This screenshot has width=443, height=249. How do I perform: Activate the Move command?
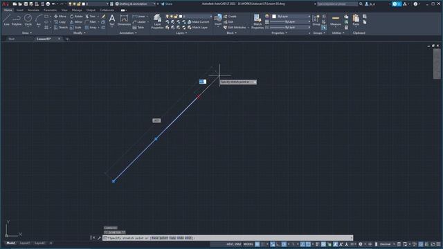(60, 17)
